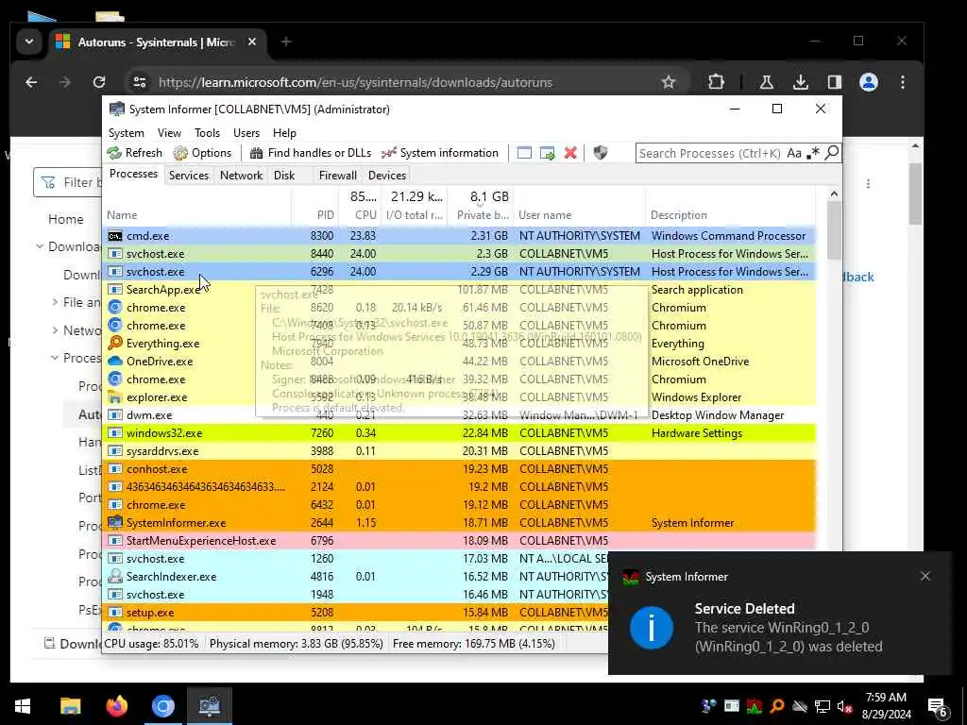The width and height of the screenshot is (967, 725).
Task: Click the find window toolbar icon
Action: point(524,153)
